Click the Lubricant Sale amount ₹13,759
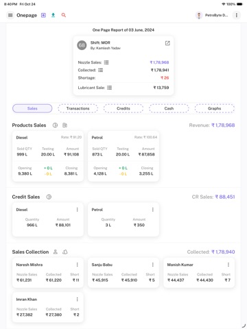The height and width of the screenshot is (329, 247). click(x=161, y=88)
